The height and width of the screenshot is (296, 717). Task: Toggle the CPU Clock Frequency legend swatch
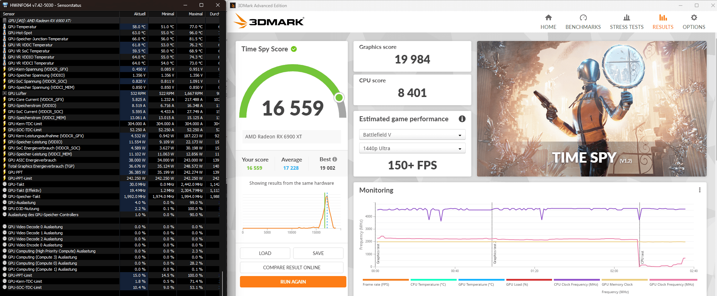[x=577, y=280]
